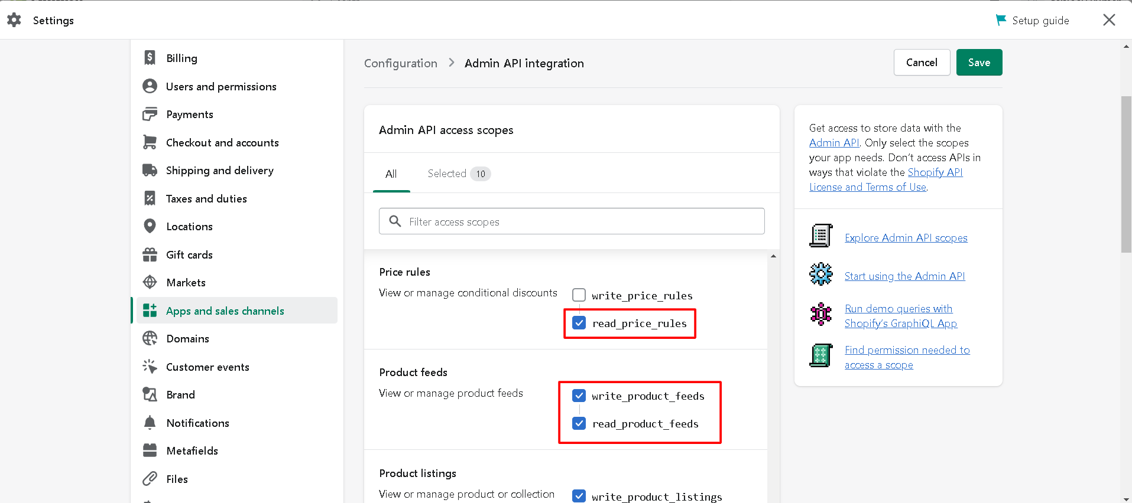The width and height of the screenshot is (1132, 503).
Task: Open Start using the Admin API link
Action: (904, 276)
